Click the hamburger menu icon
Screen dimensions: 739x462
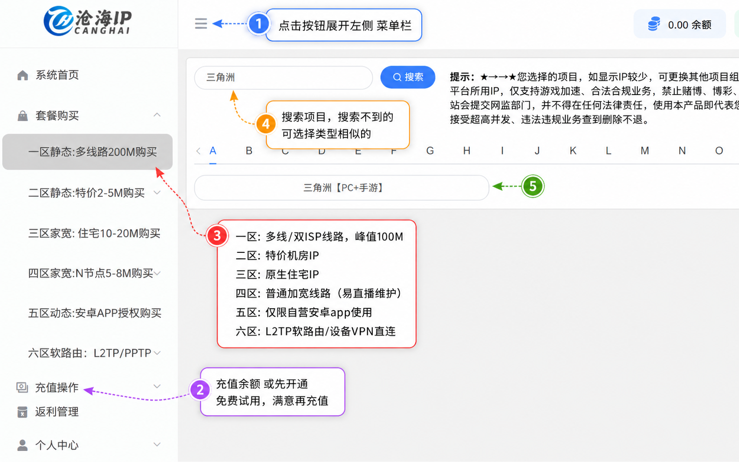point(201,24)
